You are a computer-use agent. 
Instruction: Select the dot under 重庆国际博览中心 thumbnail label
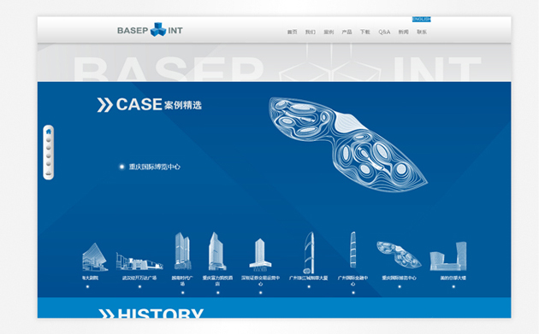[400, 287]
